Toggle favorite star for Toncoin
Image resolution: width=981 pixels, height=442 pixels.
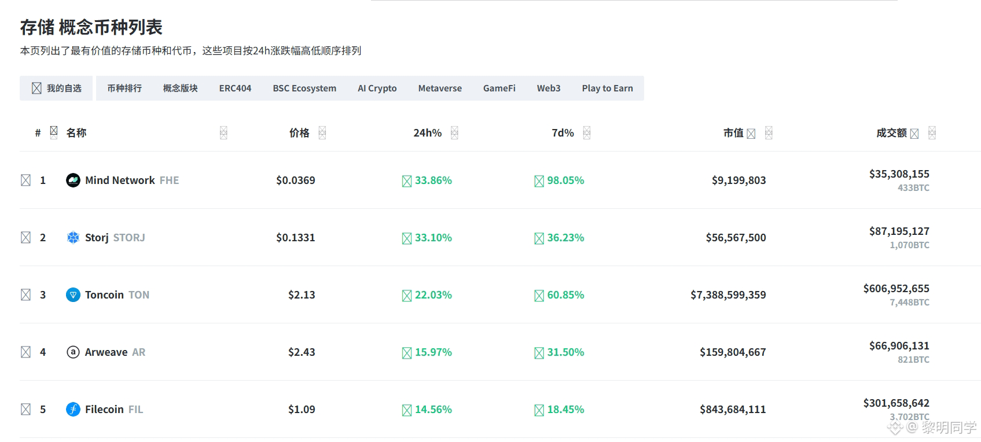point(25,294)
